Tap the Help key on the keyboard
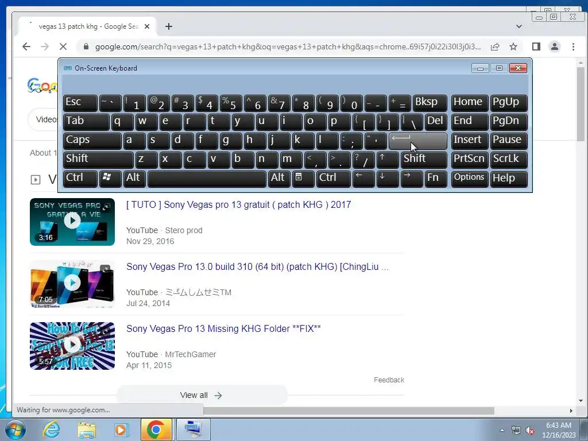Viewport: 588px width, 441px height. 509,179
